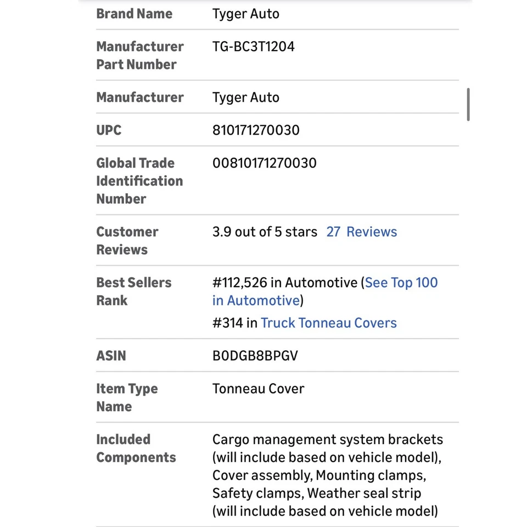Click the Customer Reviews row label
This screenshot has width=527, height=527.
pyautogui.click(x=127, y=240)
